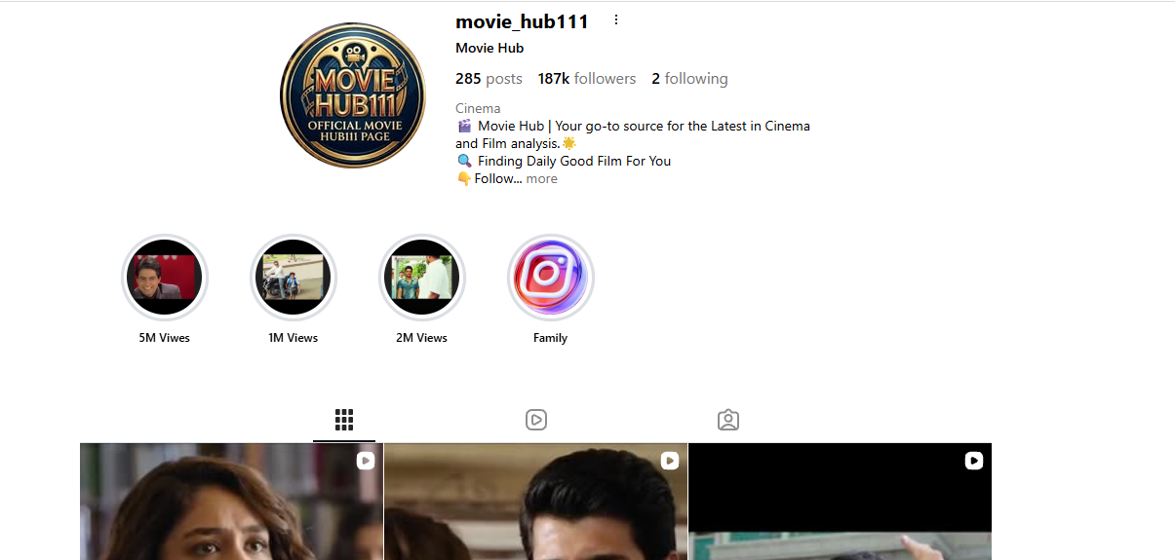
Task: Click the Movie Hub display name
Action: (490, 49)
